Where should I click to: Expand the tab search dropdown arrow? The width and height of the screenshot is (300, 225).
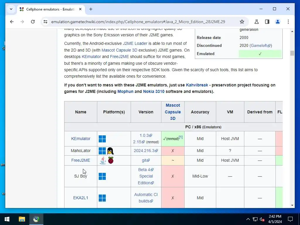(x=11, y=9)
